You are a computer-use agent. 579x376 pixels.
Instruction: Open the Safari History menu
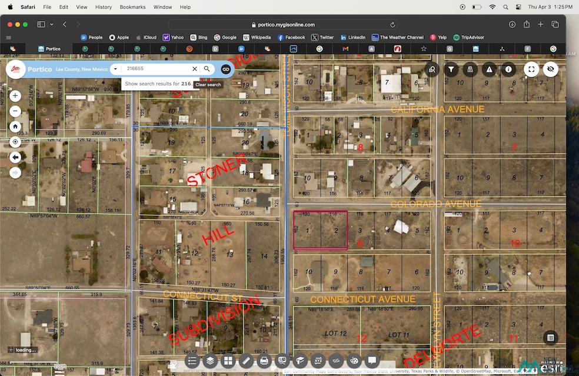(104, 6)
